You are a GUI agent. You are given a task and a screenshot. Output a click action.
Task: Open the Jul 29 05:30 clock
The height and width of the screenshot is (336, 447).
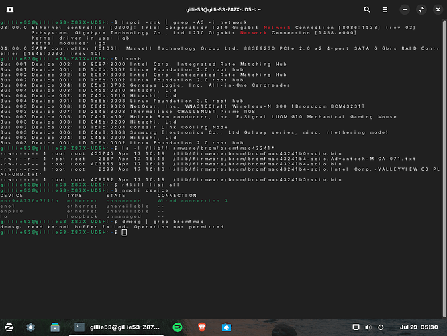tap(419, 327)
